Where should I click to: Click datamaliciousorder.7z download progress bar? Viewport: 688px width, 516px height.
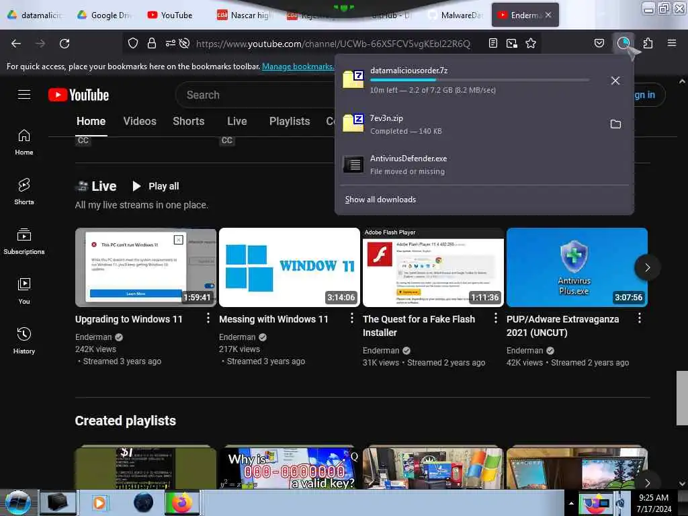click(x=480, y=80)
